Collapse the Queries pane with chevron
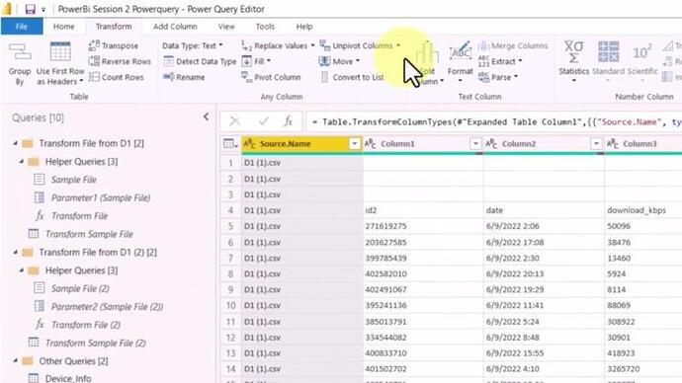The width and height of the screenshot is (682, 383). tap(207, 116)
